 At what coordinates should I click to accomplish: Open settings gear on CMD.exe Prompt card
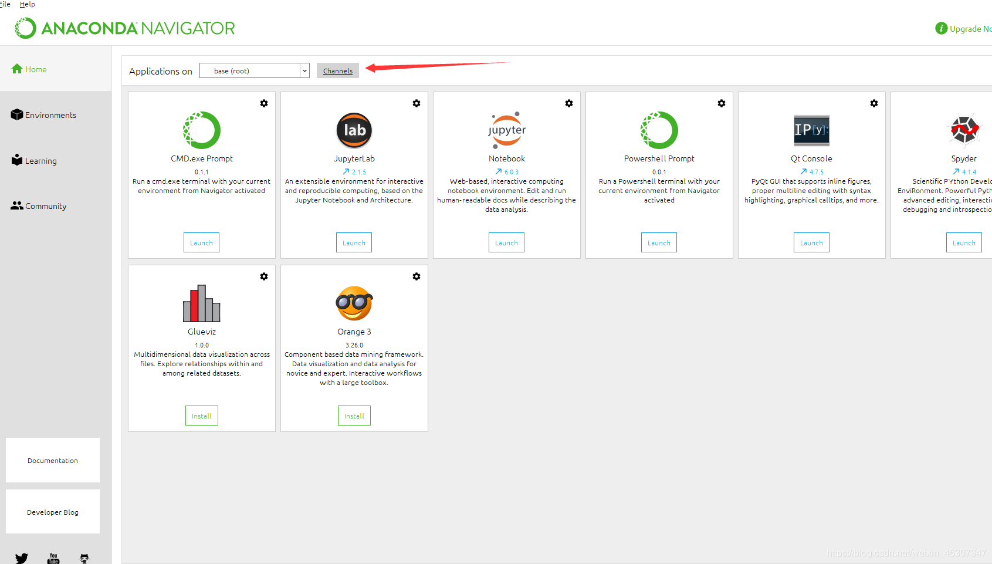[x=264, y=103]
